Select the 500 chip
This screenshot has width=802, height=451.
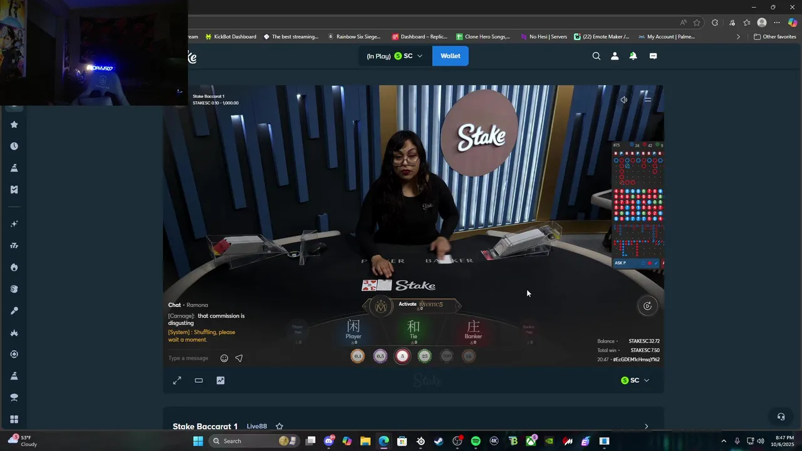447,356
